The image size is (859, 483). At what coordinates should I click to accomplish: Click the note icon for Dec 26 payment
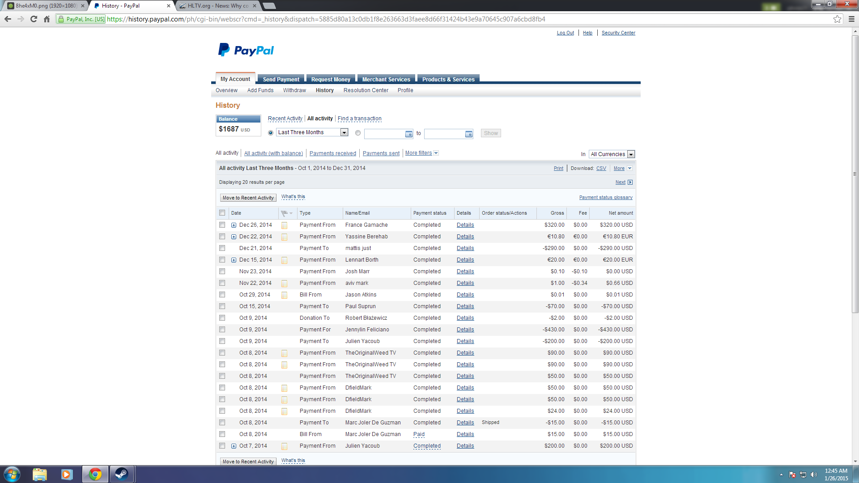(284, 225)
